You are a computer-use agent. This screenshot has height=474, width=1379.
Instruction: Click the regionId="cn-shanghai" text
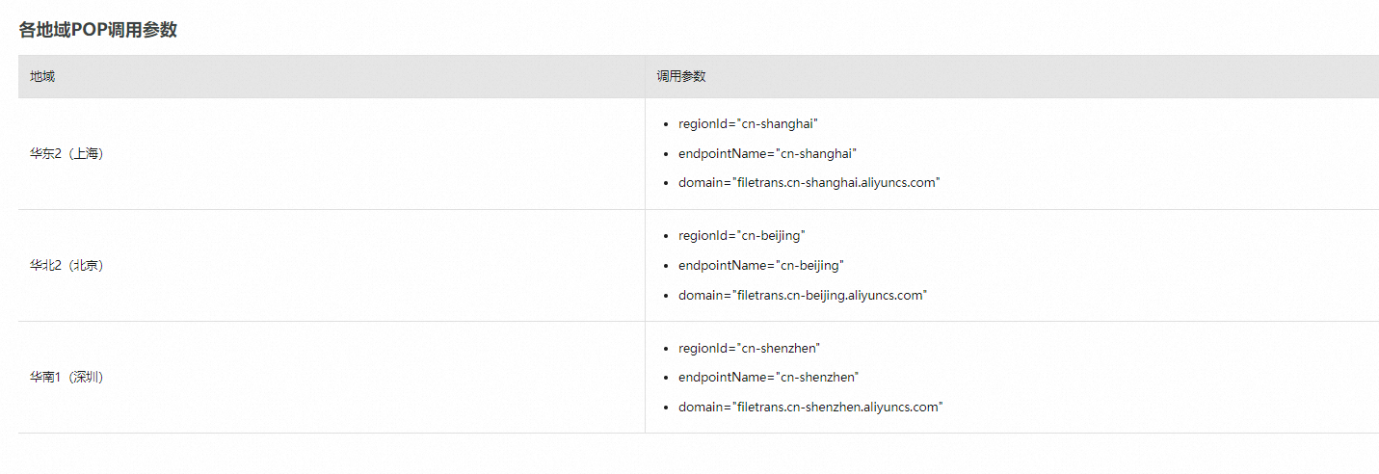748,124
